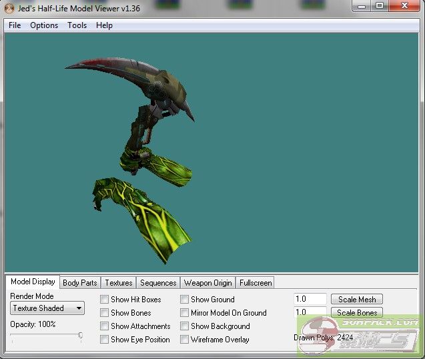Open the Help menu
Image resolution: width=425 pixels, height=359 pixels.
(x=104, y=25)
